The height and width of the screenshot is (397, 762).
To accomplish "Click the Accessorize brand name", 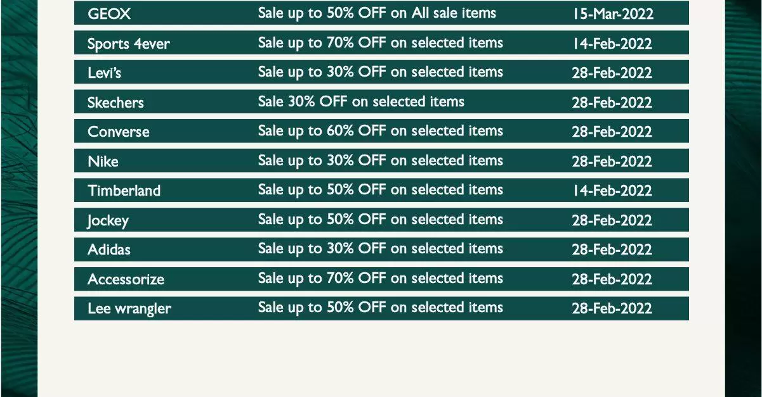I will click(x=126, y=279).
